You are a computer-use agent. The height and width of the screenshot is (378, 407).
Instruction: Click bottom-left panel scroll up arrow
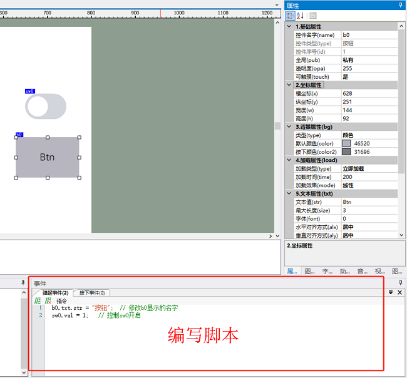(24, 292)
